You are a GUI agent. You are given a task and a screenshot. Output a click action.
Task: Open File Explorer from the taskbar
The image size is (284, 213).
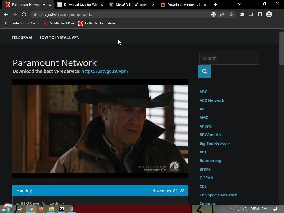coord(51,209)
